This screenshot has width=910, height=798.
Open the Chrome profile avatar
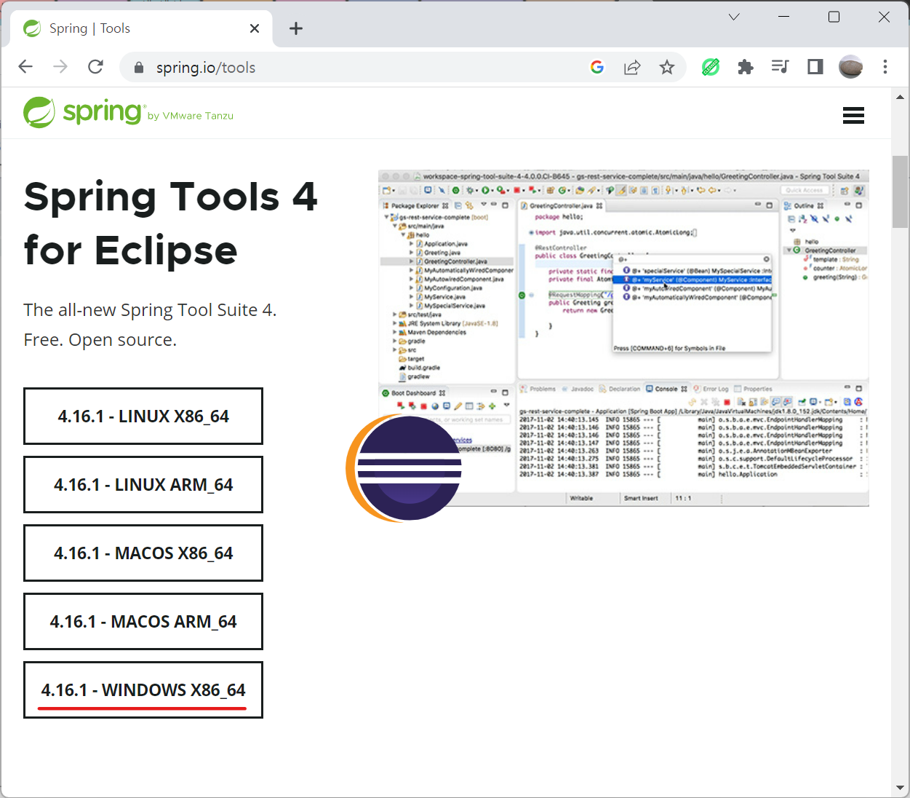click(x=850, y=67)
